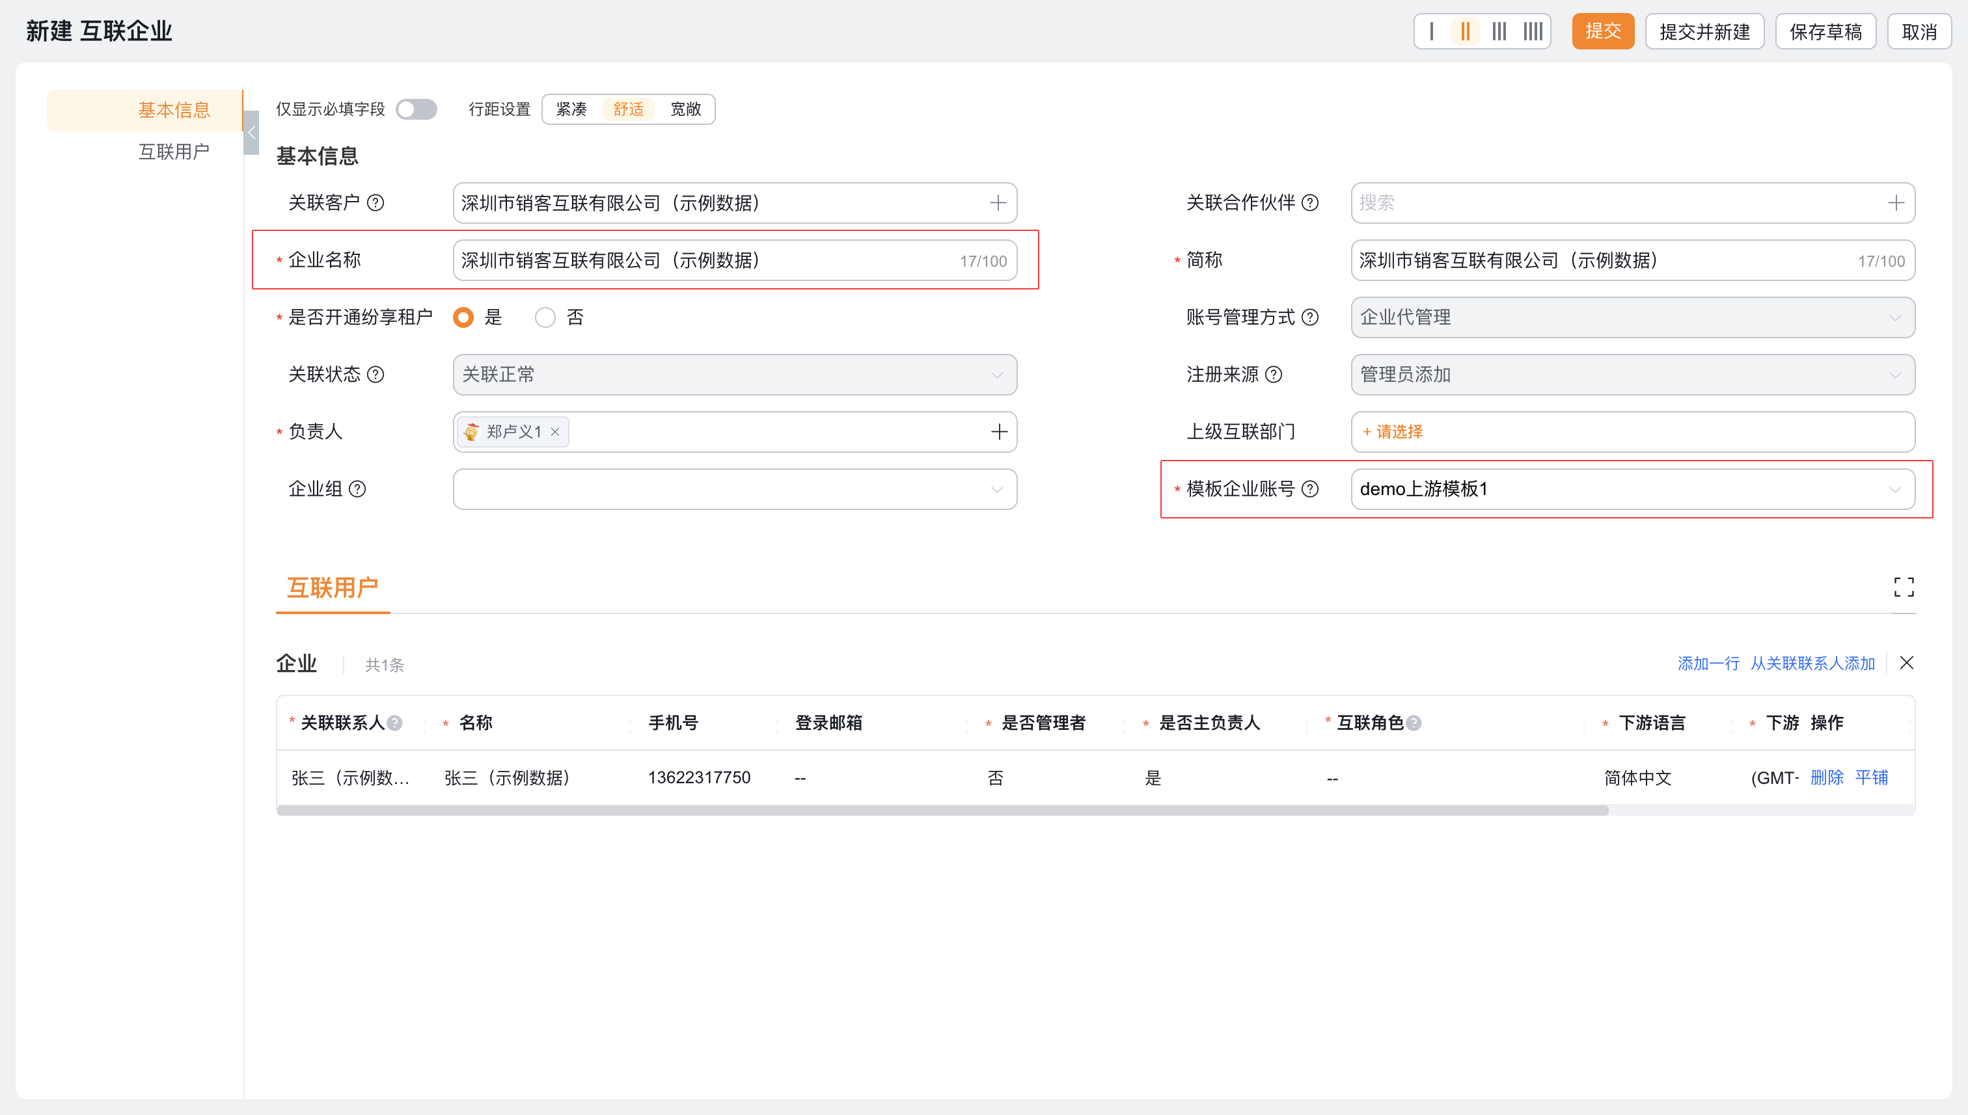Screen dimensions: 1968x1115
Task: Click 登录邮箱 column header
Action: (x=829, y=723)
